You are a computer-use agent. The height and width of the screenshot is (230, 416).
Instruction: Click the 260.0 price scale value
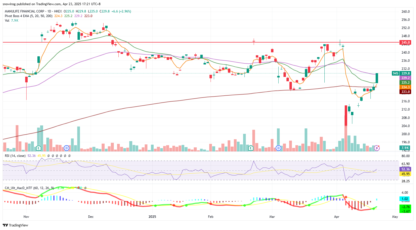pos(405,12)
